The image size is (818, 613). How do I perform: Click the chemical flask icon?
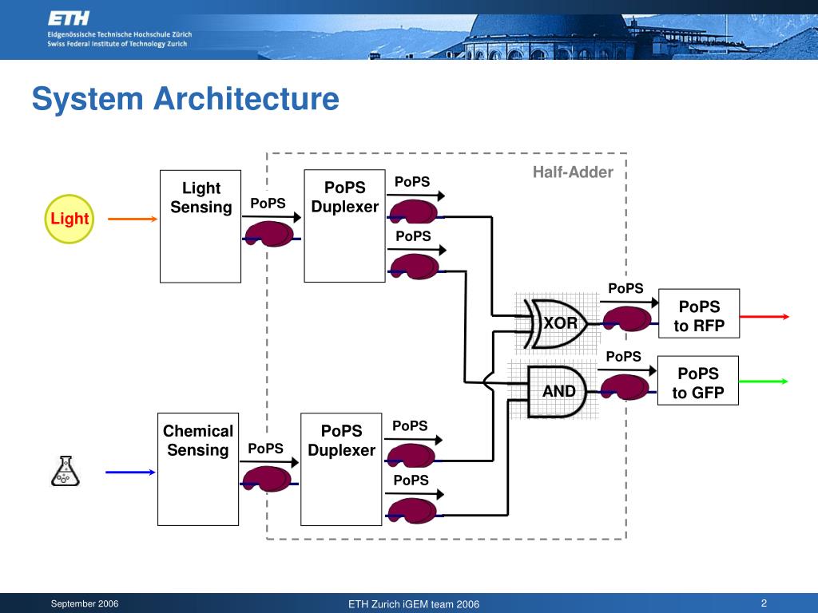[66, 471]
